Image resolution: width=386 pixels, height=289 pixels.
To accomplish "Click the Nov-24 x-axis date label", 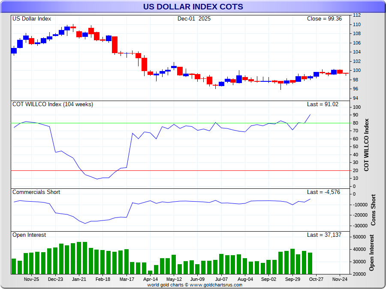I will (x=340, y=279).
